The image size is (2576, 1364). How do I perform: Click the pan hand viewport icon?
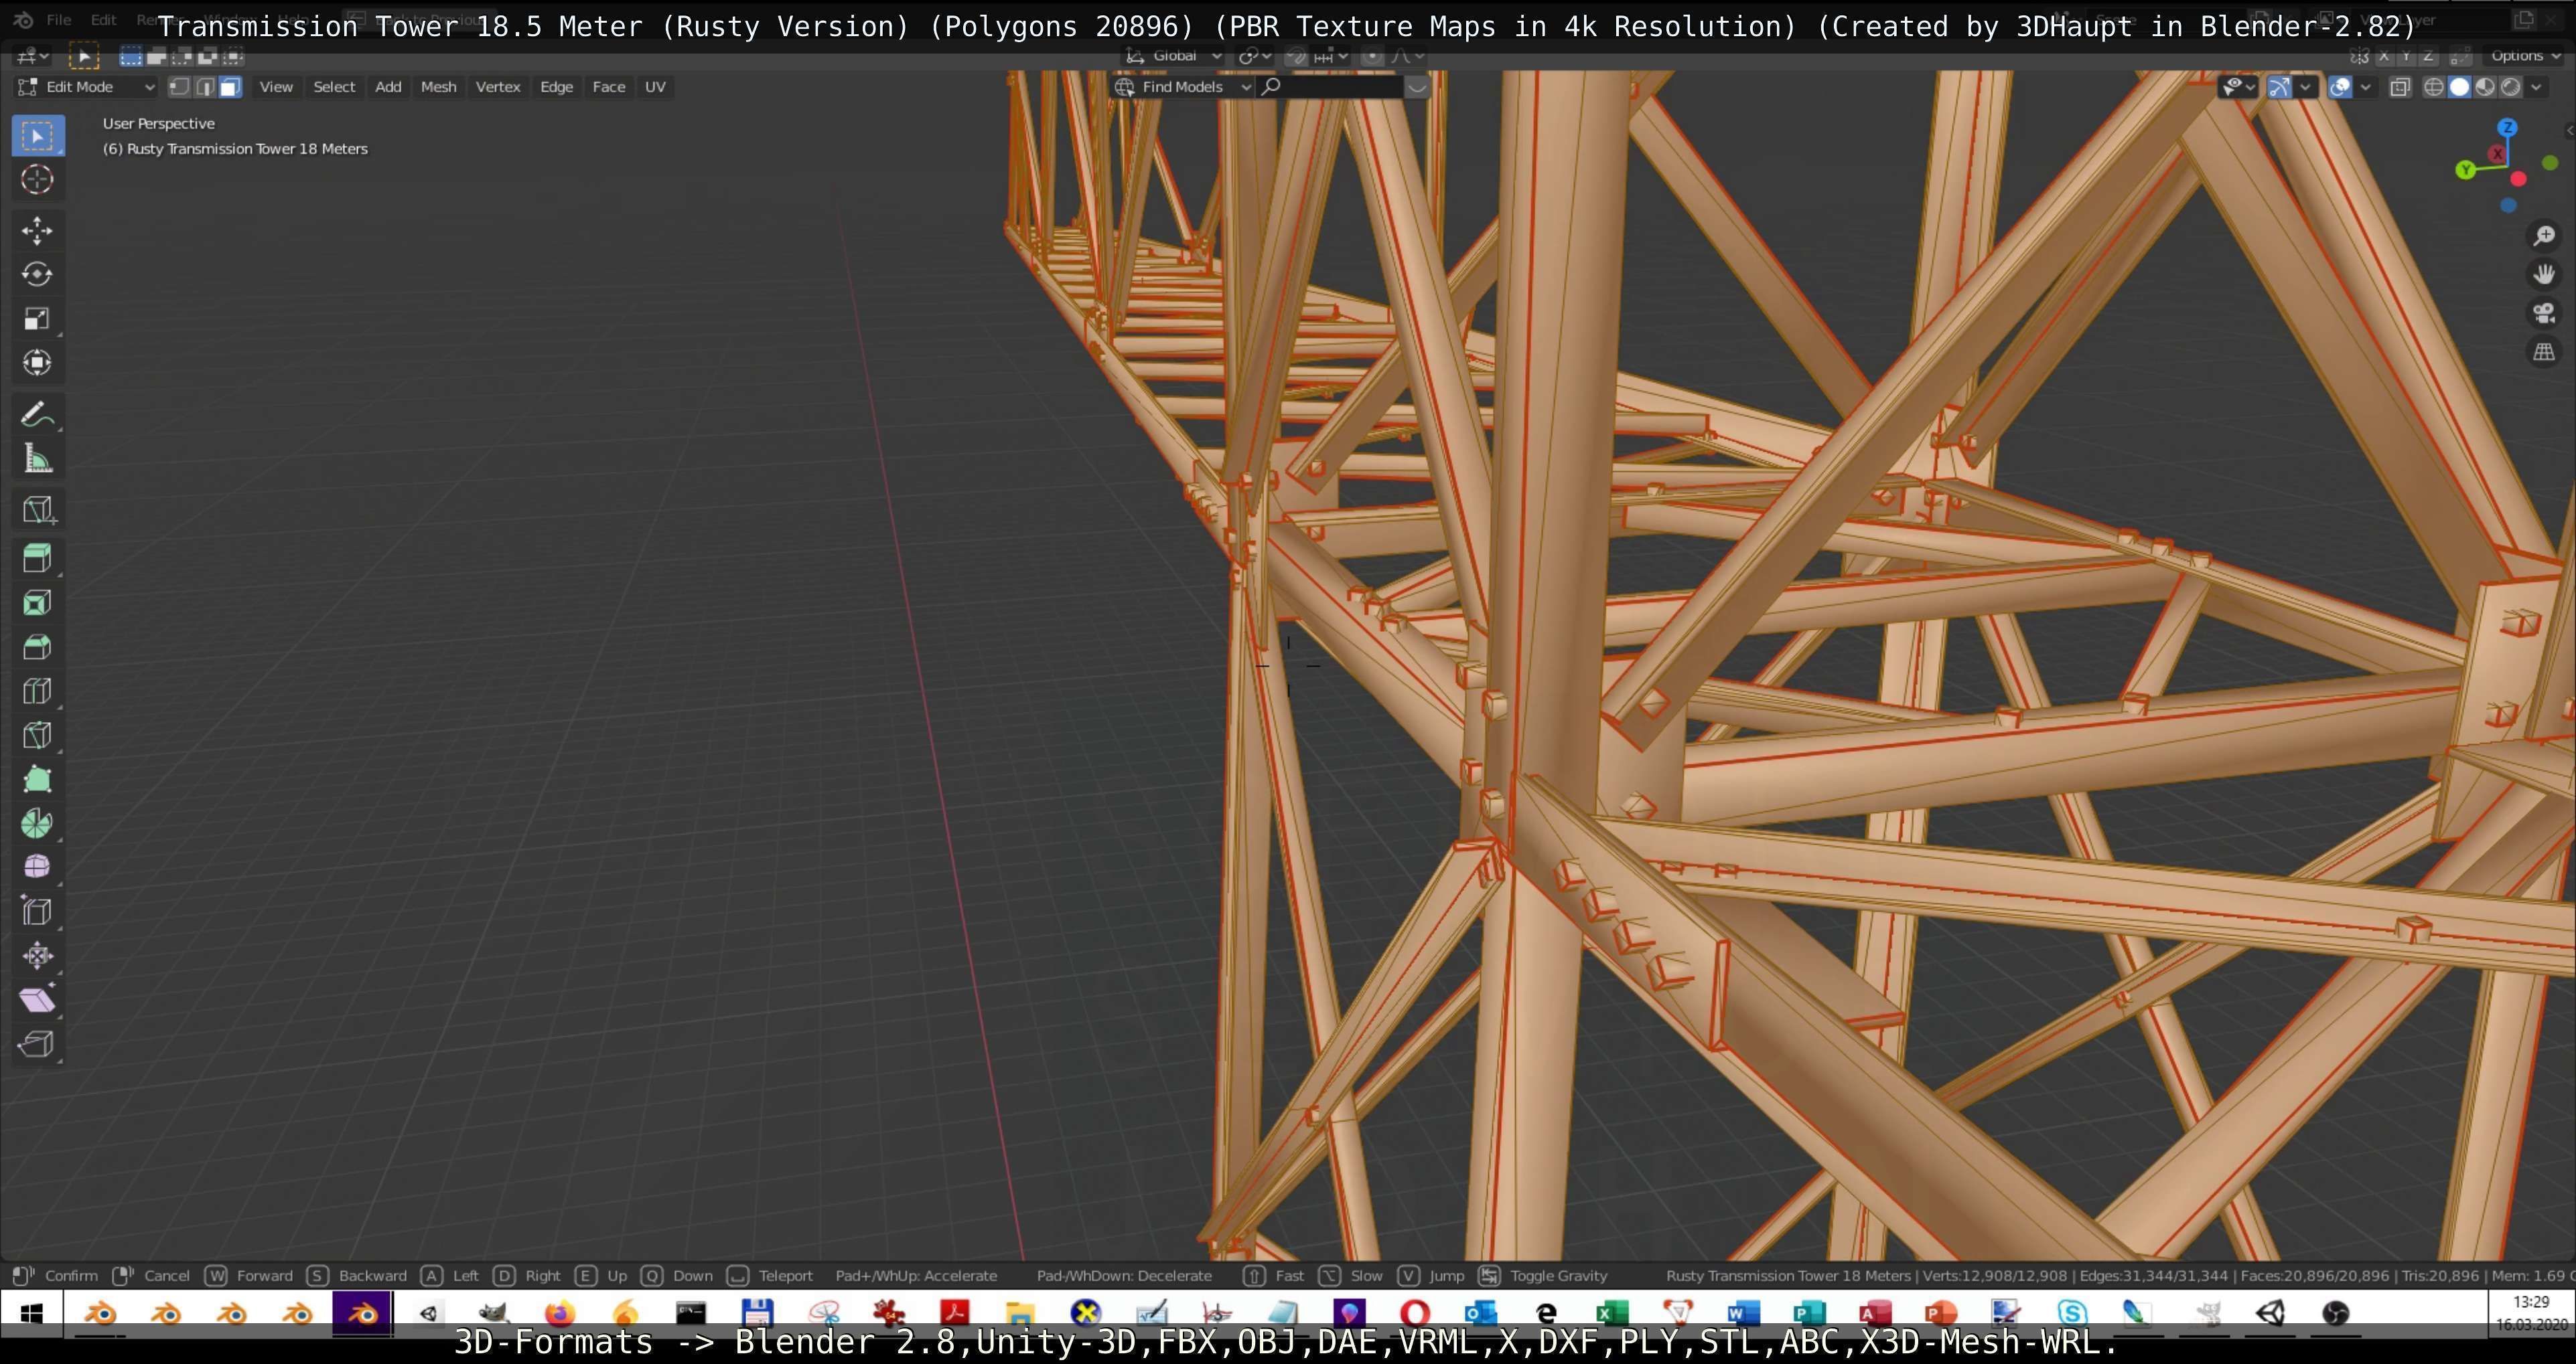(x=2544, y=274)
